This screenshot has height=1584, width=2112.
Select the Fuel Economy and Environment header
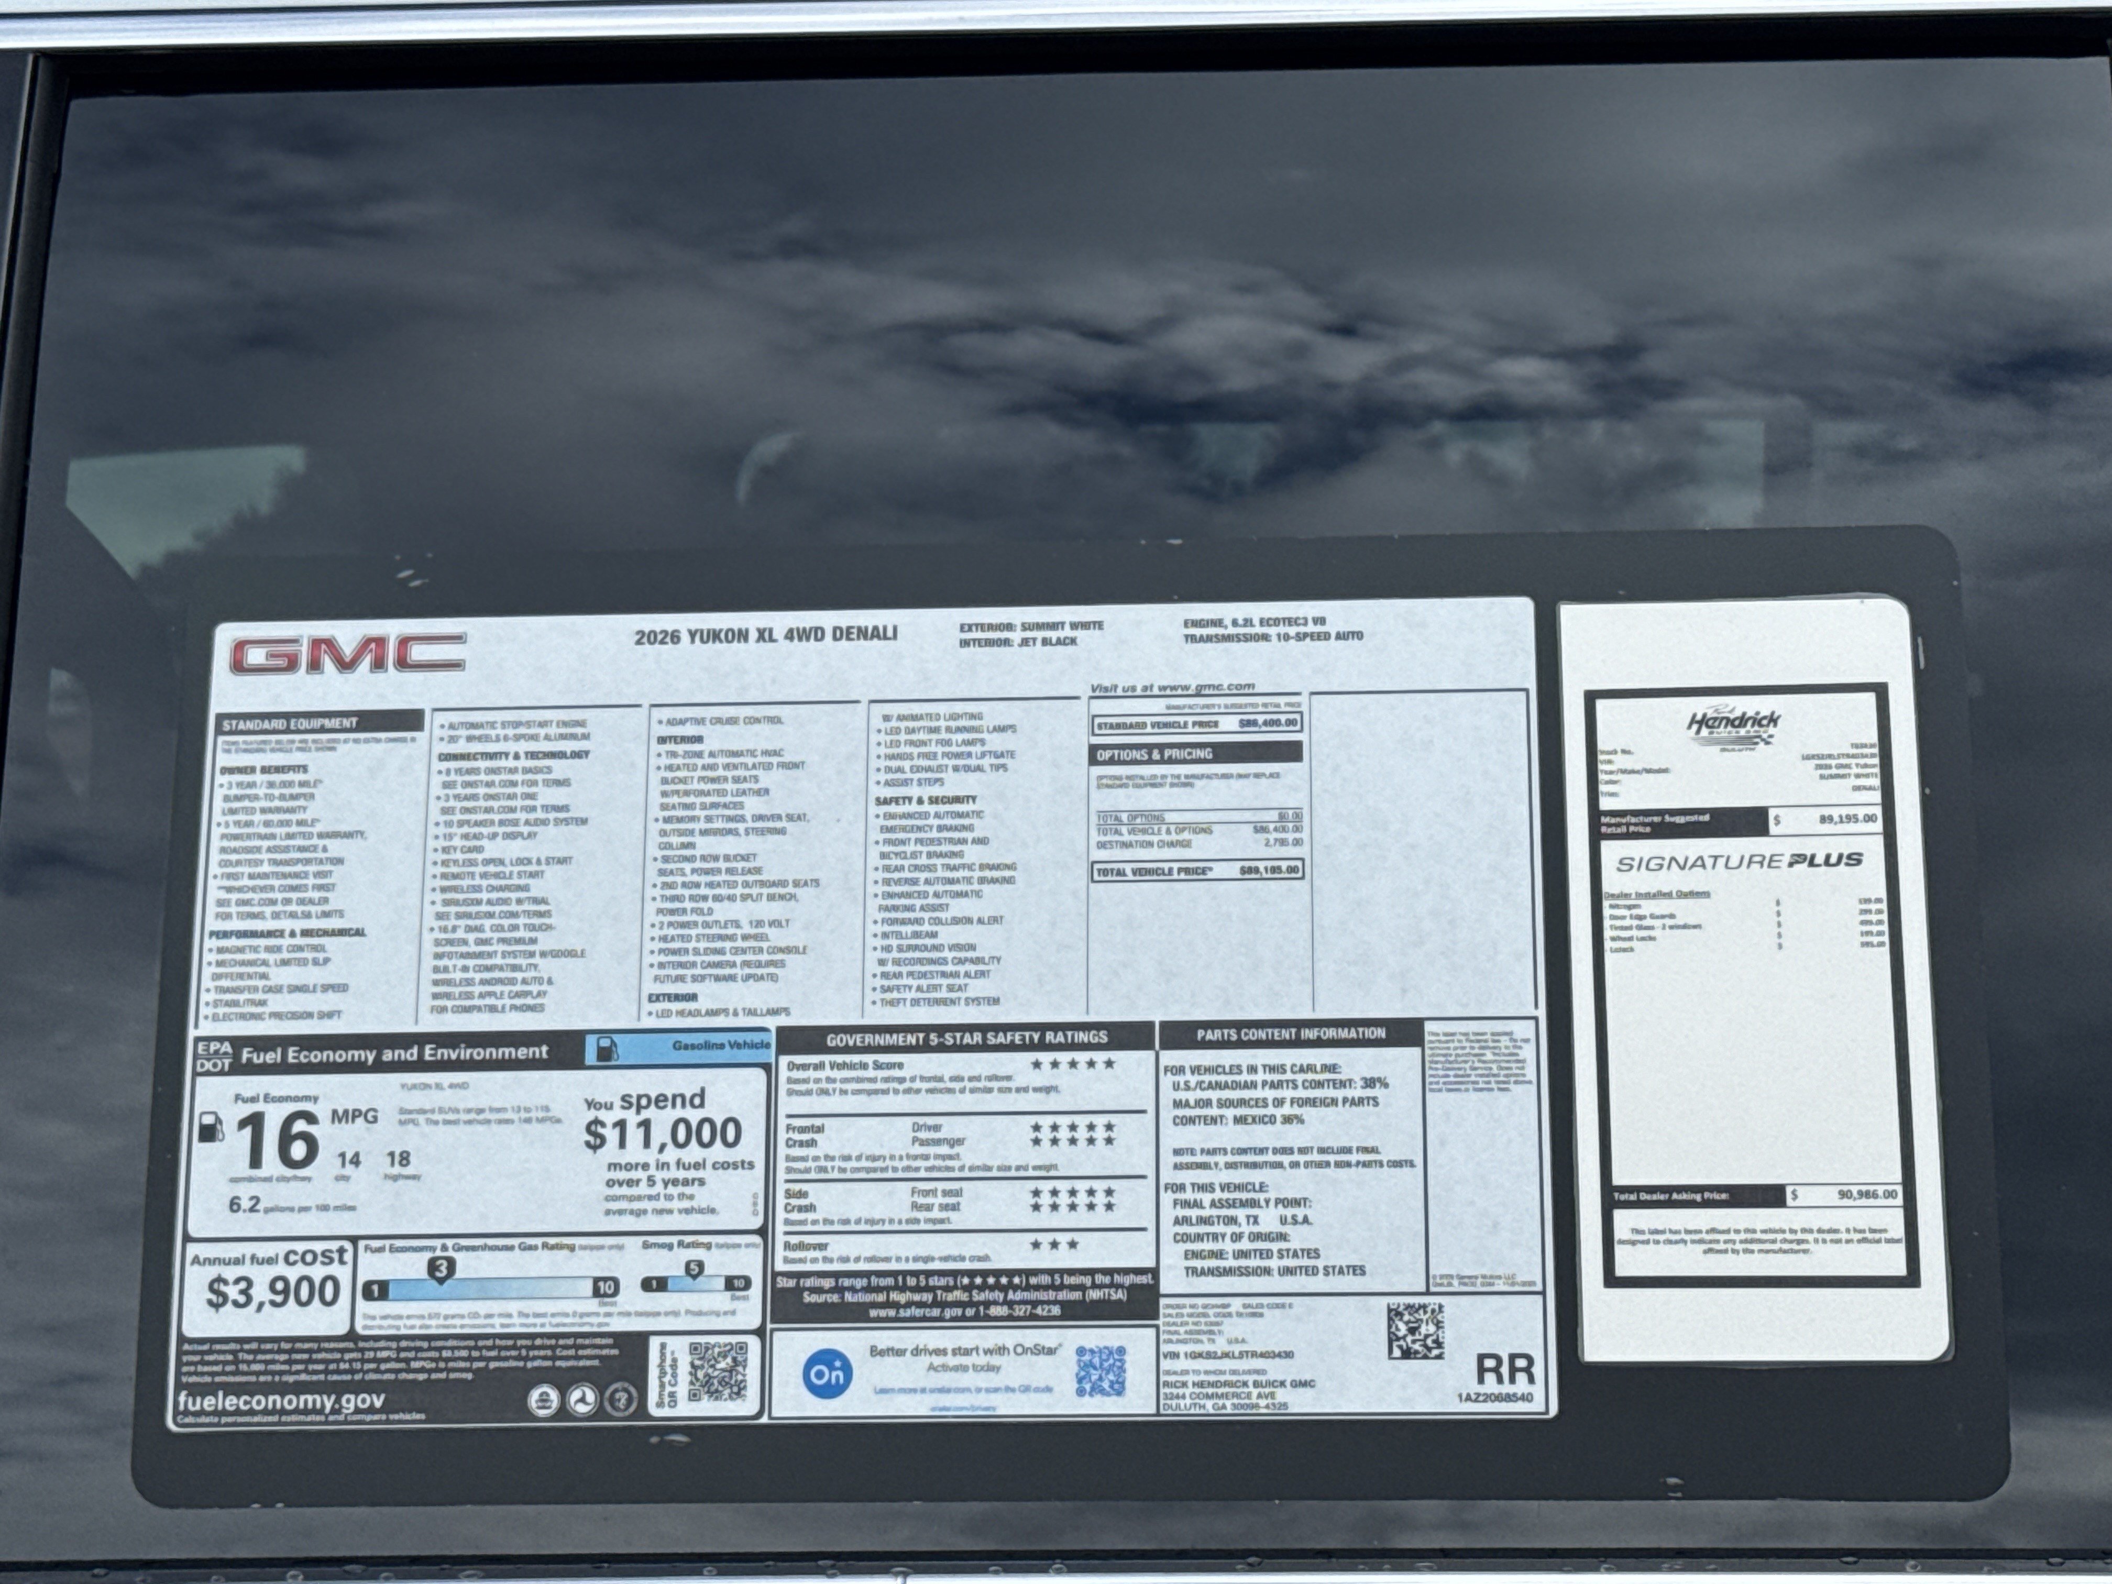[394, 1053]
